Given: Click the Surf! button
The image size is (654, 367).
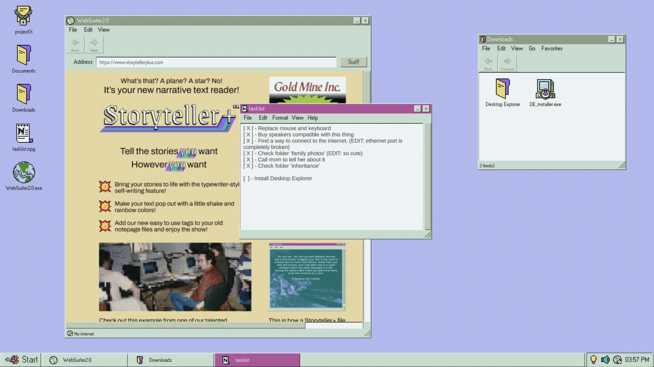Looking at the screenshot, I should (x=353, y=62).
